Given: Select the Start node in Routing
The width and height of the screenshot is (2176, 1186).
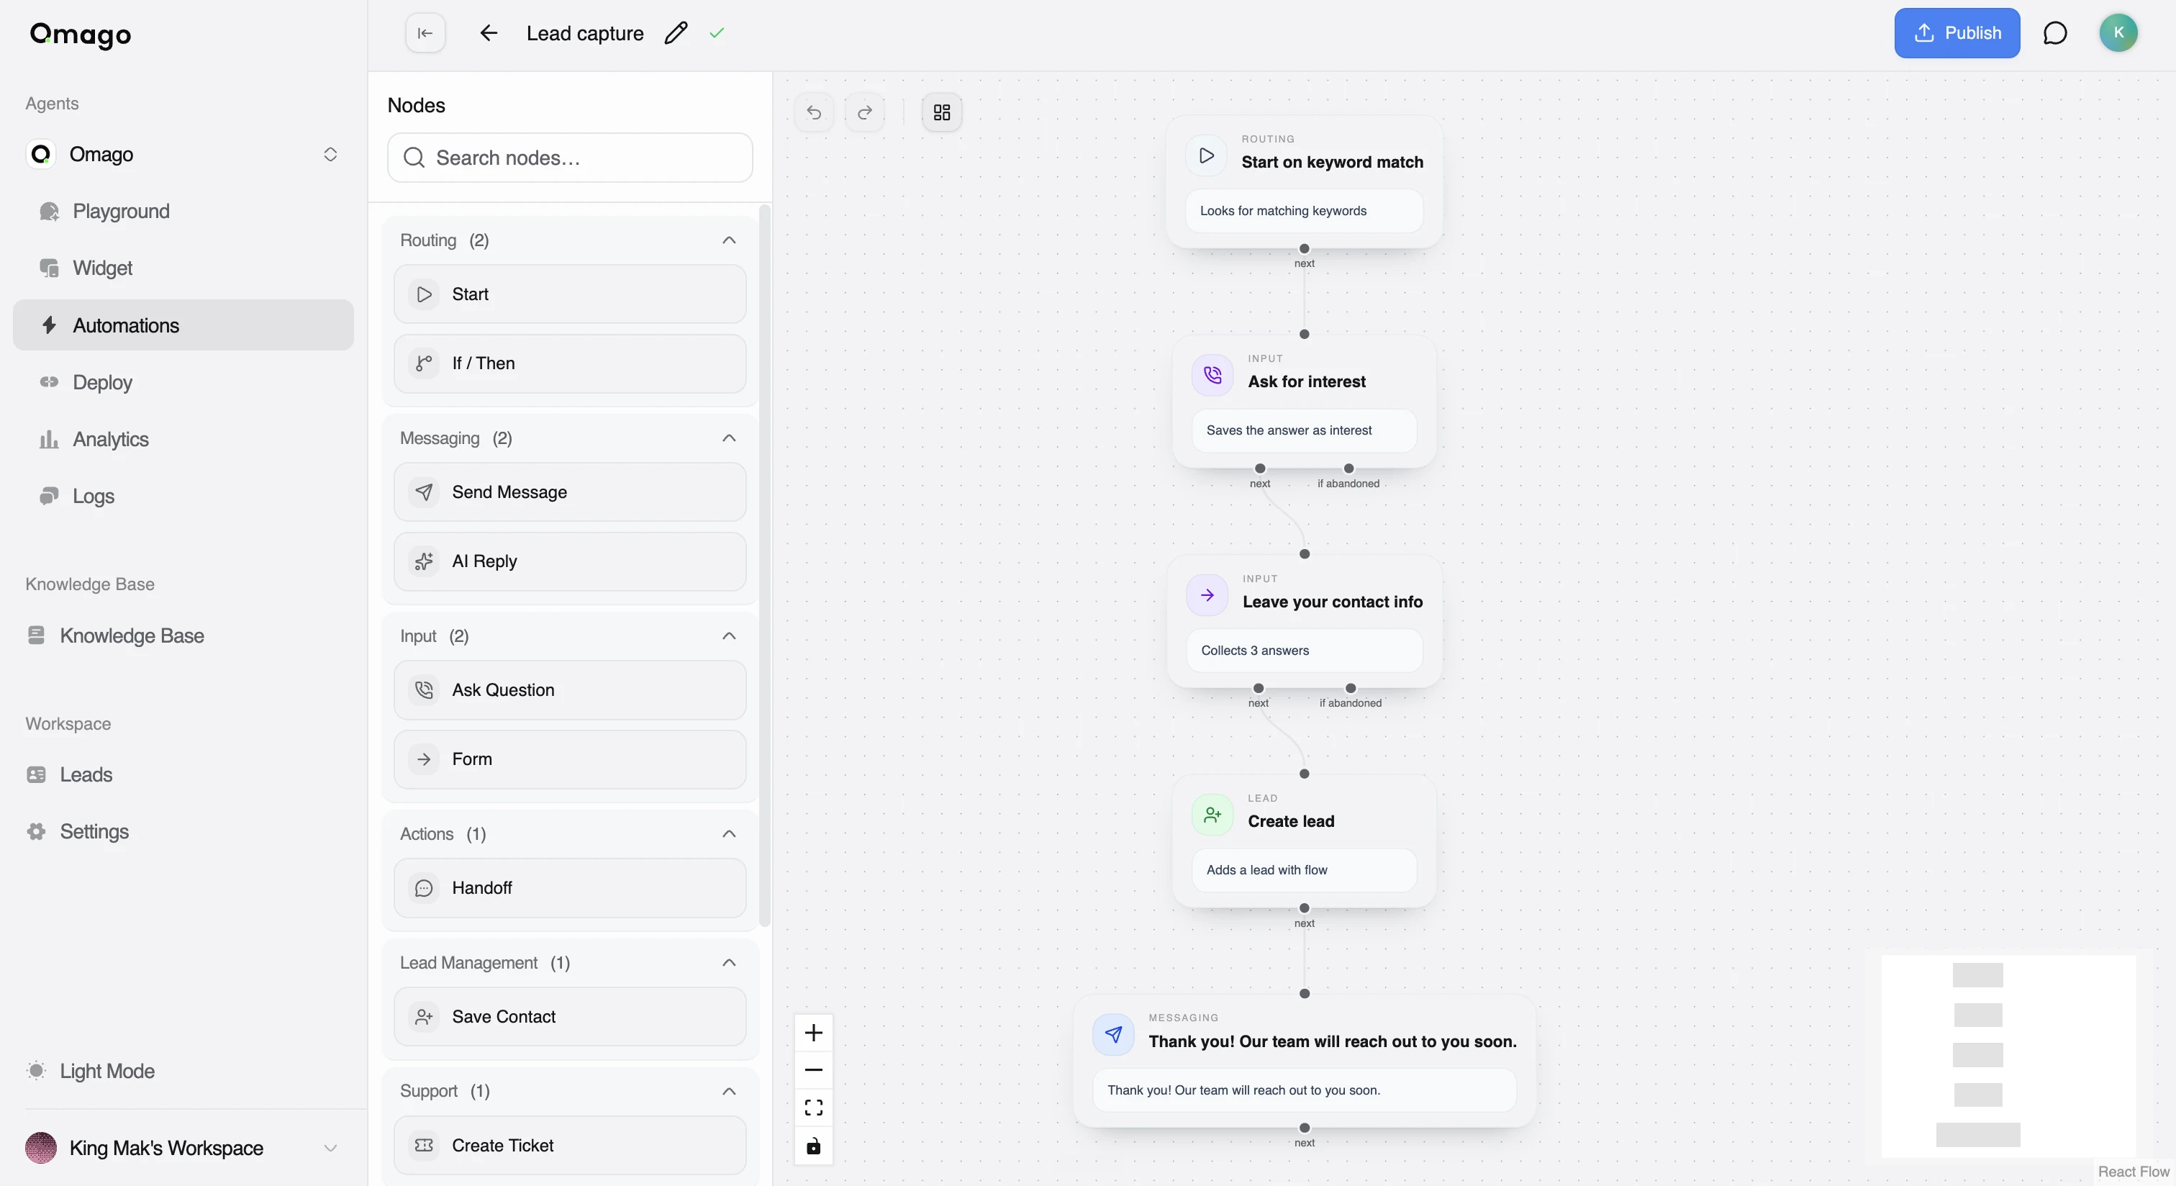Looking at the screenshot, I should click(x=570, y=294).
